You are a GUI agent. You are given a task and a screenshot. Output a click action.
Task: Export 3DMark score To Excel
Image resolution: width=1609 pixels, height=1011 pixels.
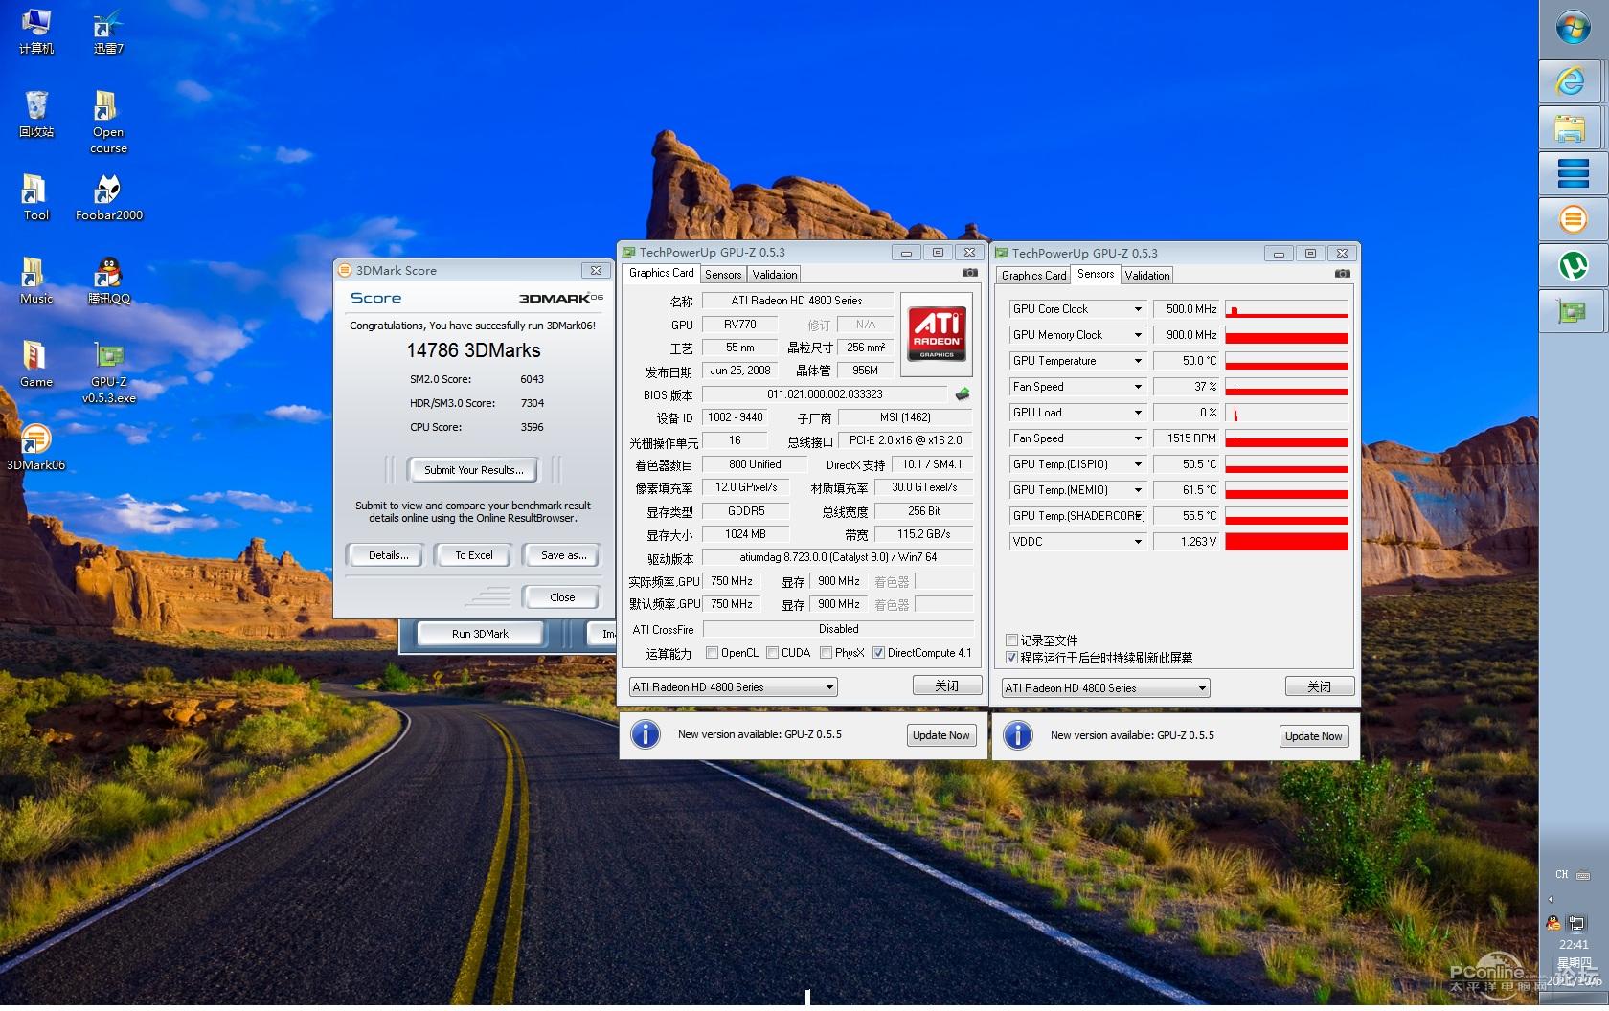click(473, 555)
